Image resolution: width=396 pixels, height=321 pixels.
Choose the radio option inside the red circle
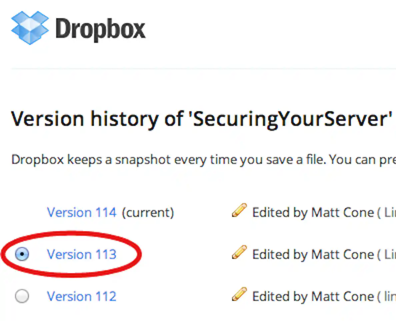coord(22,254)
